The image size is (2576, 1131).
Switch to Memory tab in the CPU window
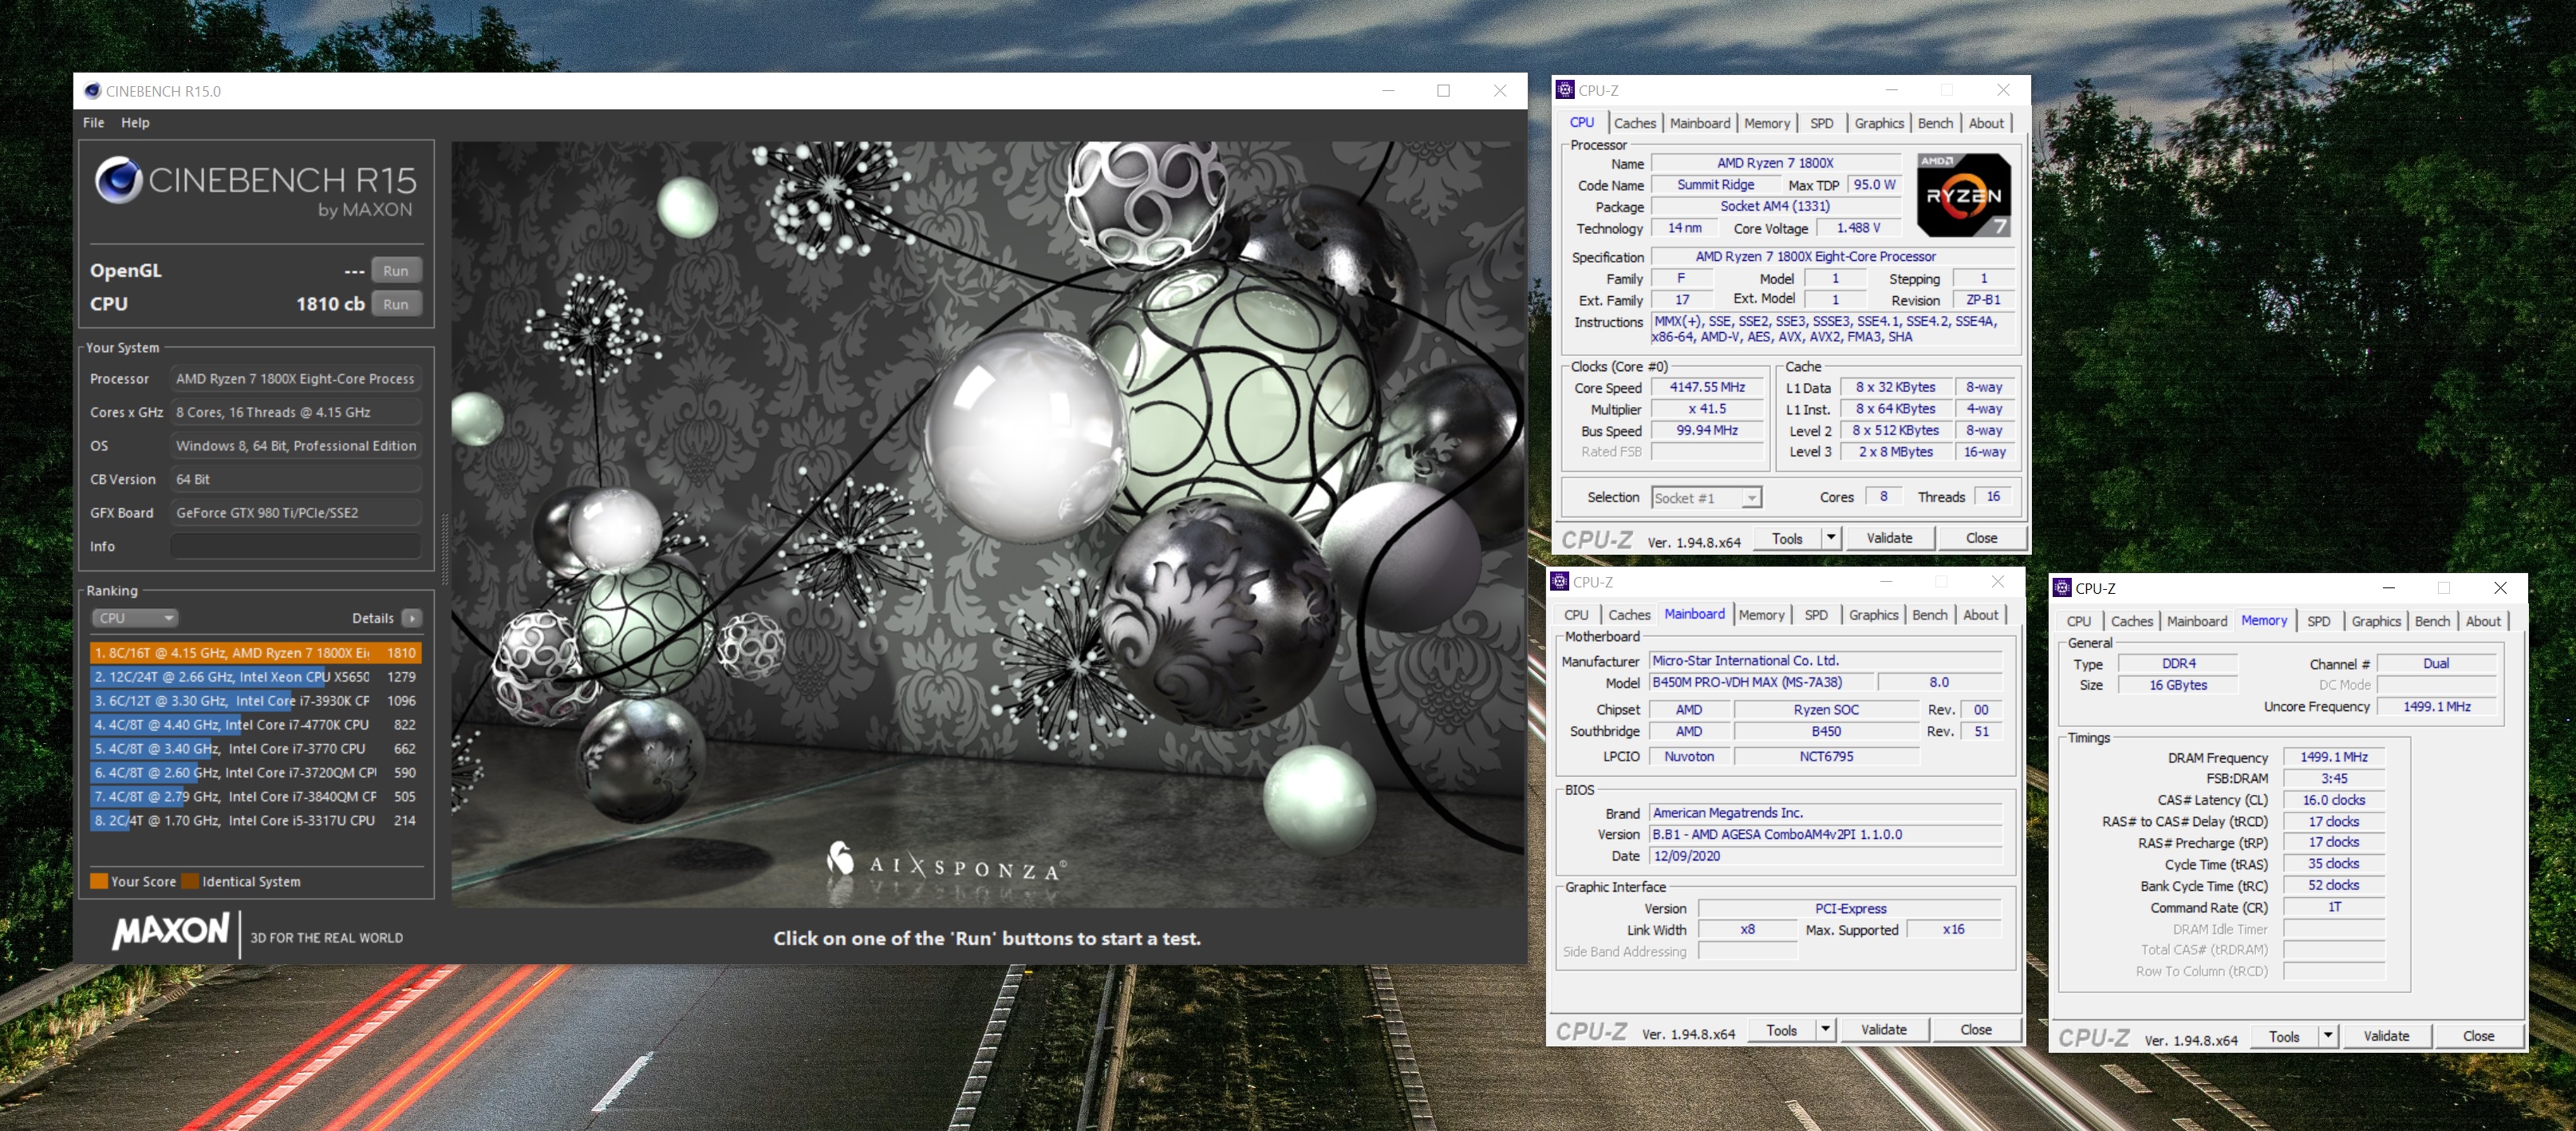(x=1767, y=123)
